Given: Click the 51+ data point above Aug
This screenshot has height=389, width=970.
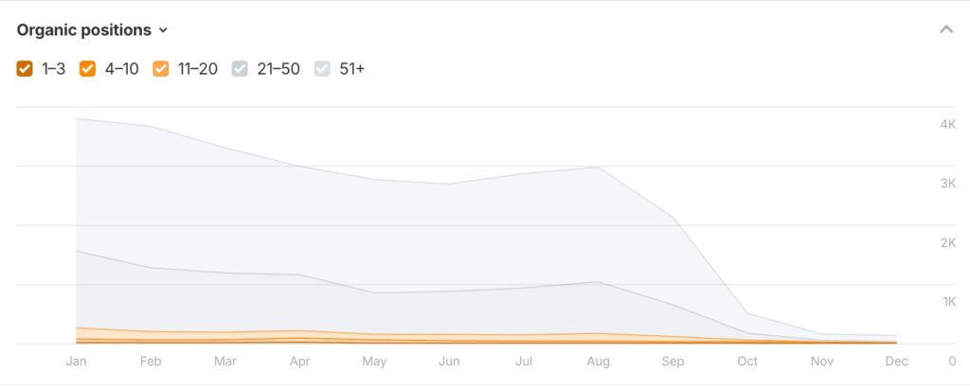Looking at the screenshot, I should [599, 167].
